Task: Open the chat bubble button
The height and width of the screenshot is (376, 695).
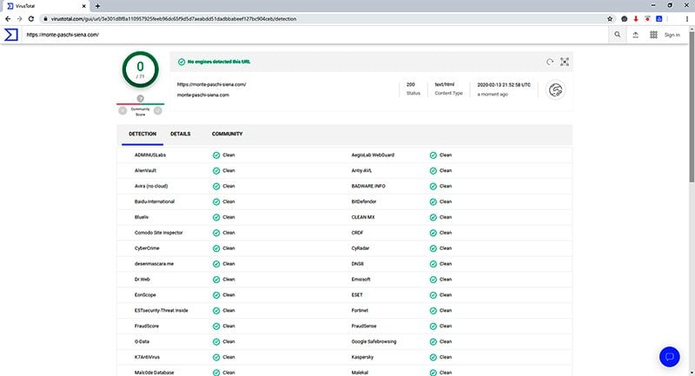Action: [669, 357]
